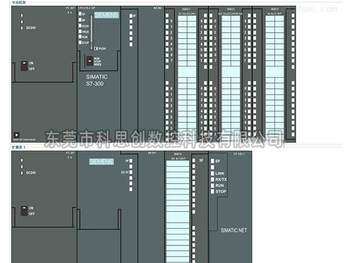Click the STOP LED on the CP 343-1
351x263 pixels.
212,192
